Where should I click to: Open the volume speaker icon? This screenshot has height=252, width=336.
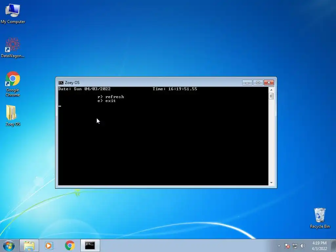(x=303, y=246)
